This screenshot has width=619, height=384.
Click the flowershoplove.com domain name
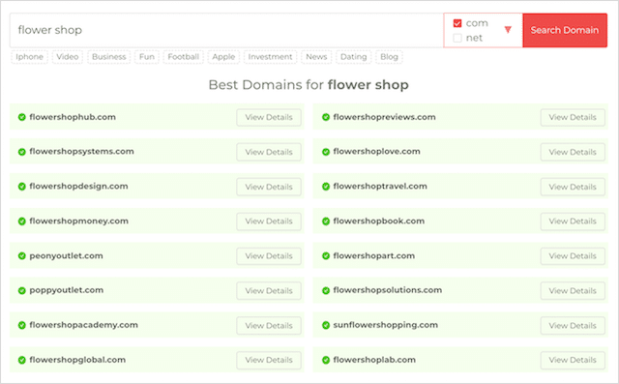[x=376, y=152]
